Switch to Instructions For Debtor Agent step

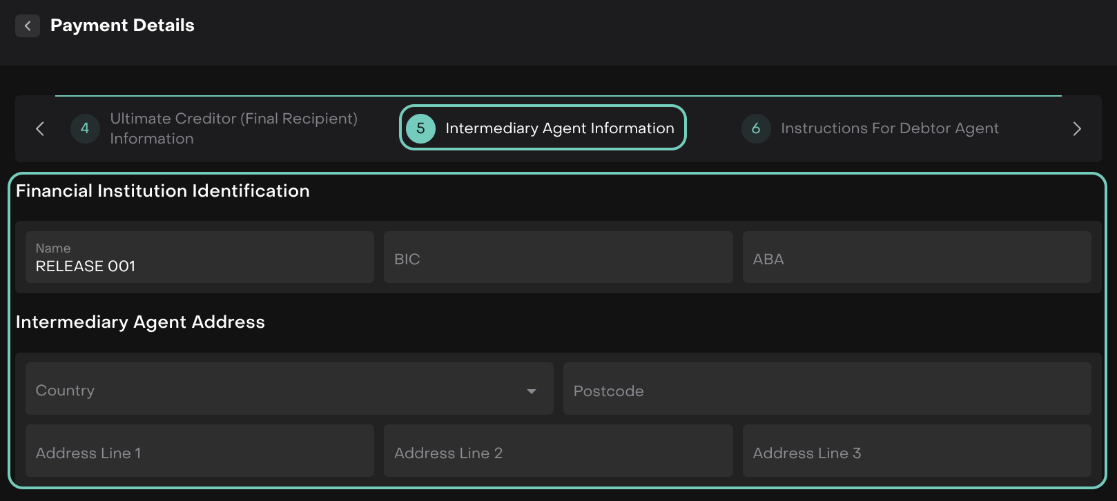tap(889, 128)
